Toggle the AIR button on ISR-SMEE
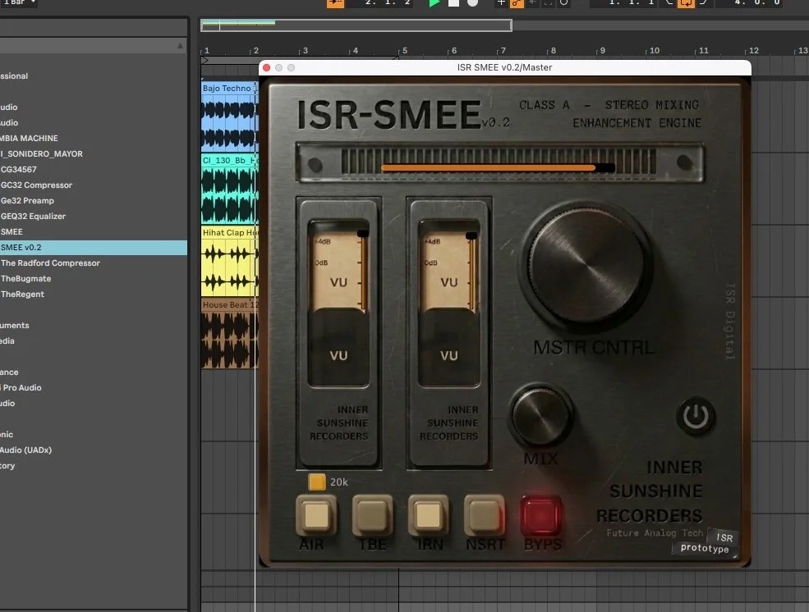This screenshot has width=809, height=612. [x=316, y=515]
